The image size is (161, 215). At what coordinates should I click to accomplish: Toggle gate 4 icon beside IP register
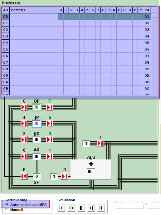click(x=24, y=123)
